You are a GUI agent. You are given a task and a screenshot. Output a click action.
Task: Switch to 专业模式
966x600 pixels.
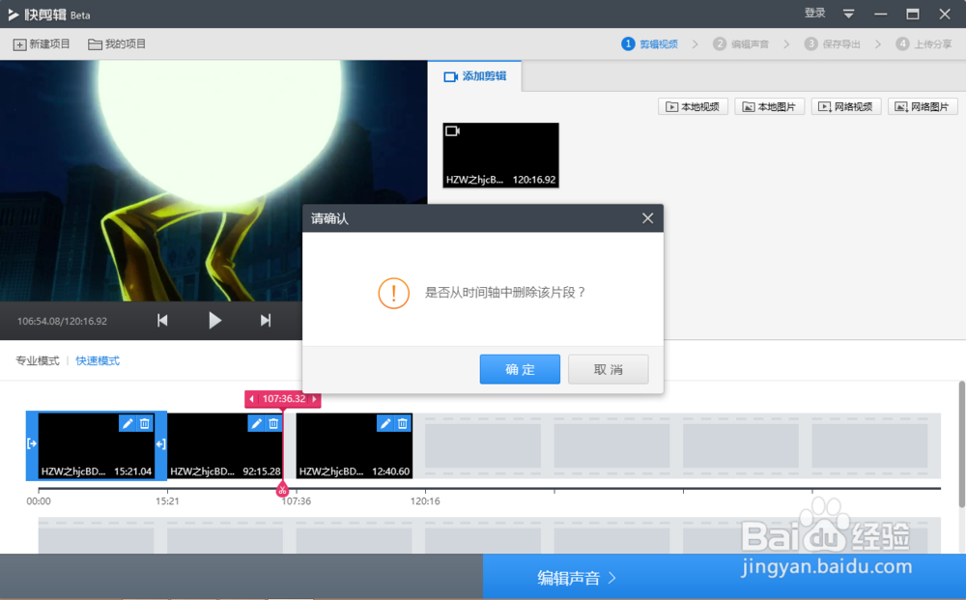tap(38, 361)
